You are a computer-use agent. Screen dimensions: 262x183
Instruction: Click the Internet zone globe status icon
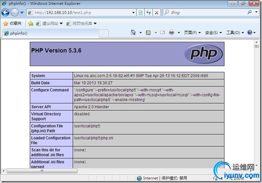[139, 178]
